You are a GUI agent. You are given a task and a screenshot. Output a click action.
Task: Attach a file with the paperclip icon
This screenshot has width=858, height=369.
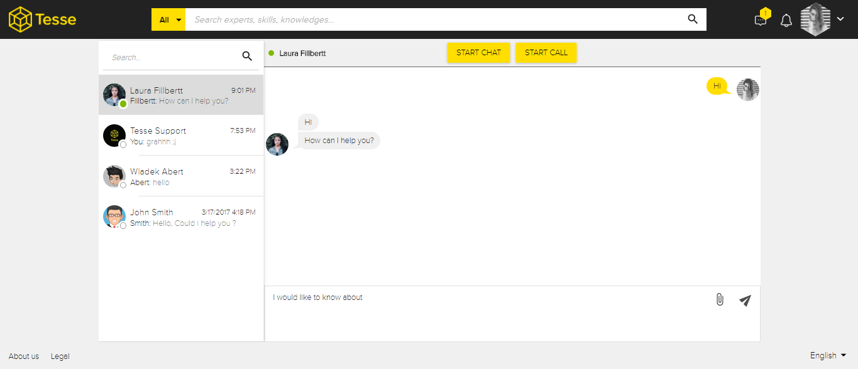click(720, 300)
